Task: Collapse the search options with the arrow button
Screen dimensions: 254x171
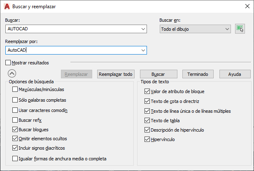Action: click(x=12, y=74)
